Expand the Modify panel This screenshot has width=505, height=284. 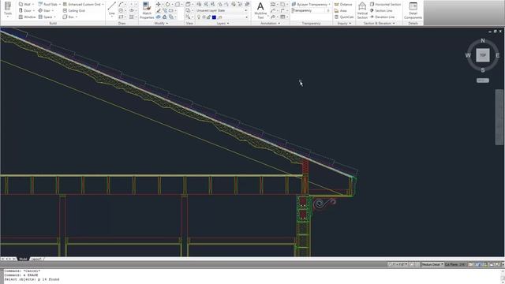tap(161, 23)
